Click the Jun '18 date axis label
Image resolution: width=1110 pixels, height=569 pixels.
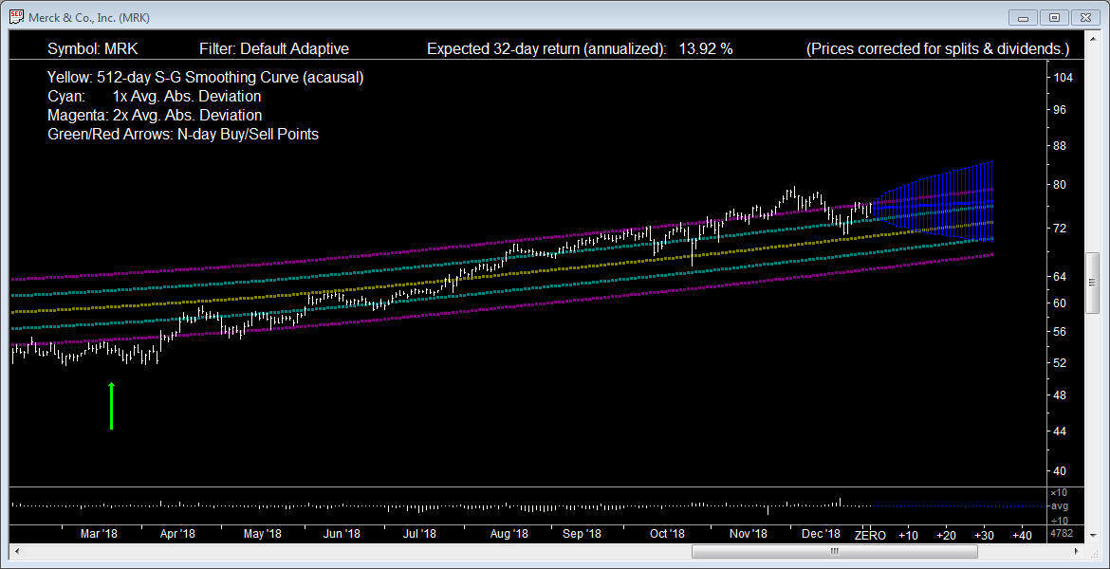342,534
